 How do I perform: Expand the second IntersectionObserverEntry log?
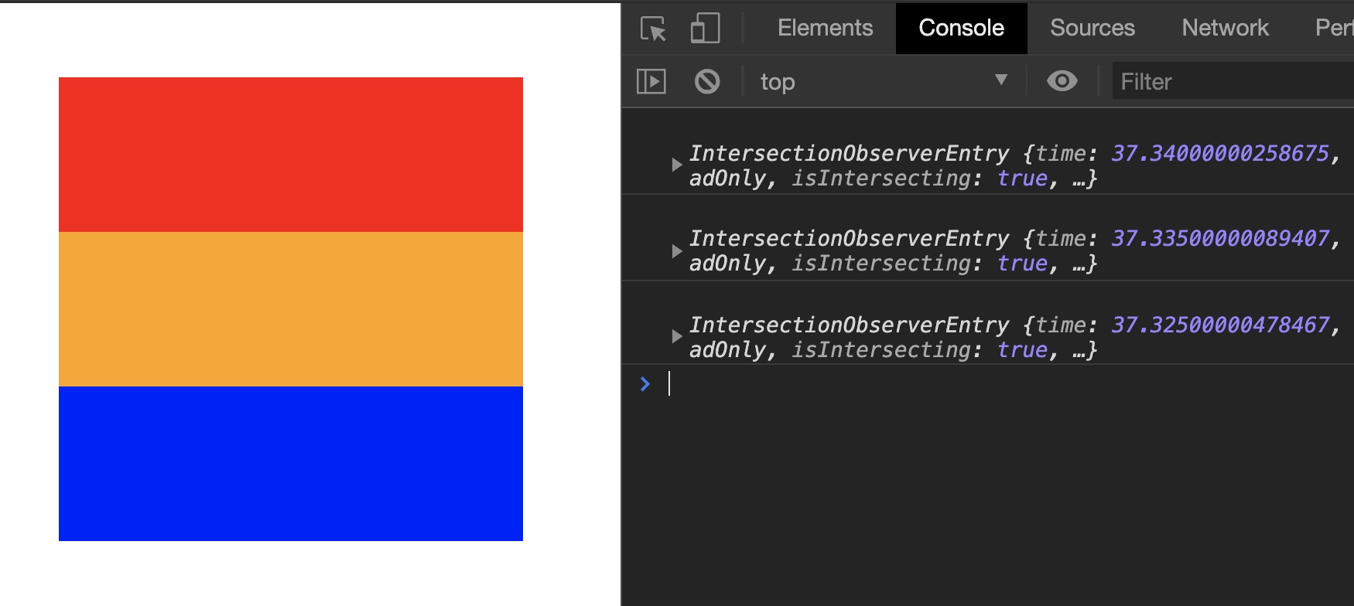[677, 251]
